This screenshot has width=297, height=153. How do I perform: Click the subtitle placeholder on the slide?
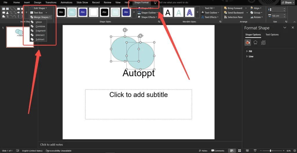click(138, 104)
